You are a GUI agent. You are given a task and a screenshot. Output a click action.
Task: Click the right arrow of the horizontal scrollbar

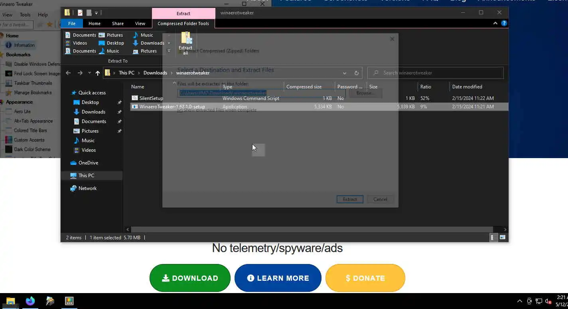(x=505, y=229)
